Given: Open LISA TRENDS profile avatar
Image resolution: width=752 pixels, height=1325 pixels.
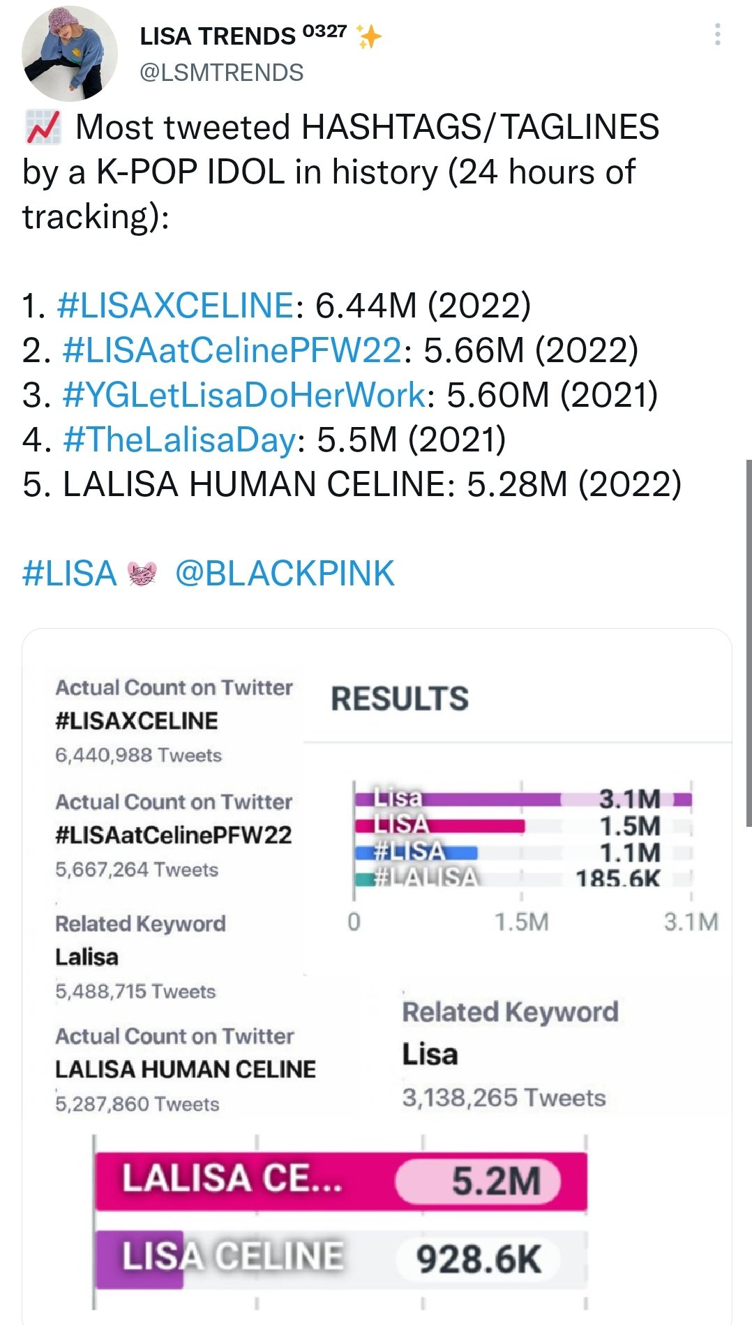Looking at the screenshot, I should click(x=70, y=54).
